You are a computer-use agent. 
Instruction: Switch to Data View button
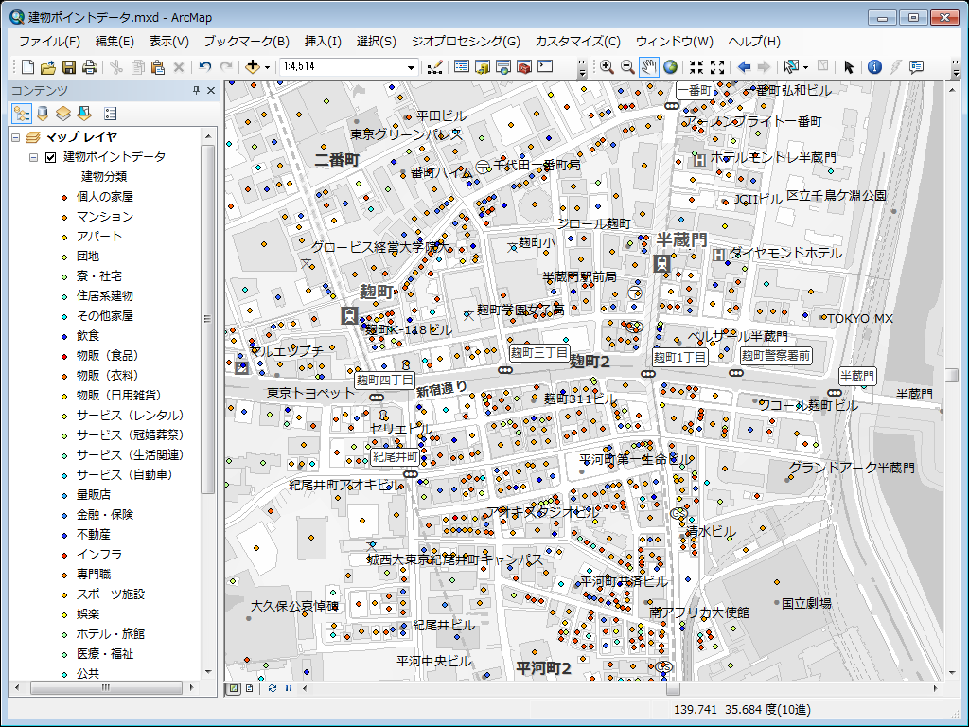(x=234, y=688)
